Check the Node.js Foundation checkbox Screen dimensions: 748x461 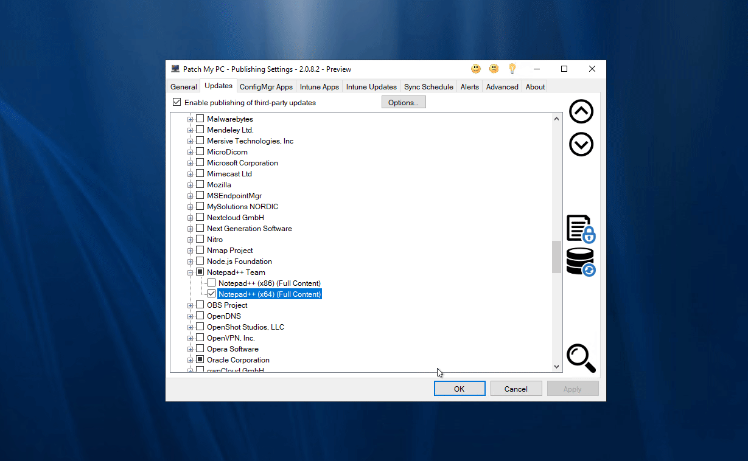pyautogui.click(x=200, y=261)
